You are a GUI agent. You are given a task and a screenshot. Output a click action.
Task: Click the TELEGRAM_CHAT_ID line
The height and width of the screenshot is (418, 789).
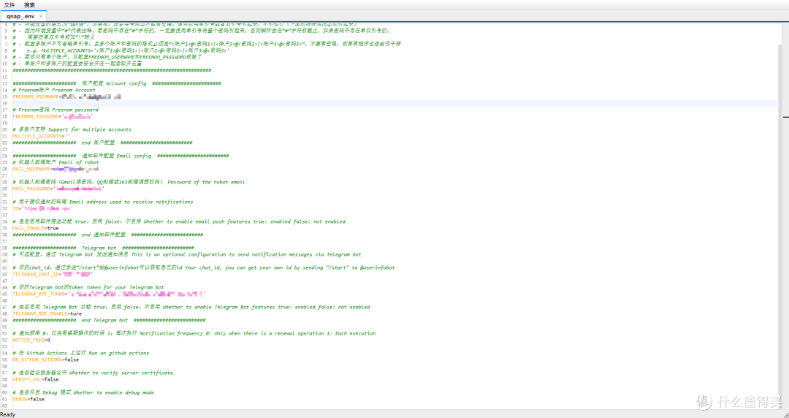point(53,275)
